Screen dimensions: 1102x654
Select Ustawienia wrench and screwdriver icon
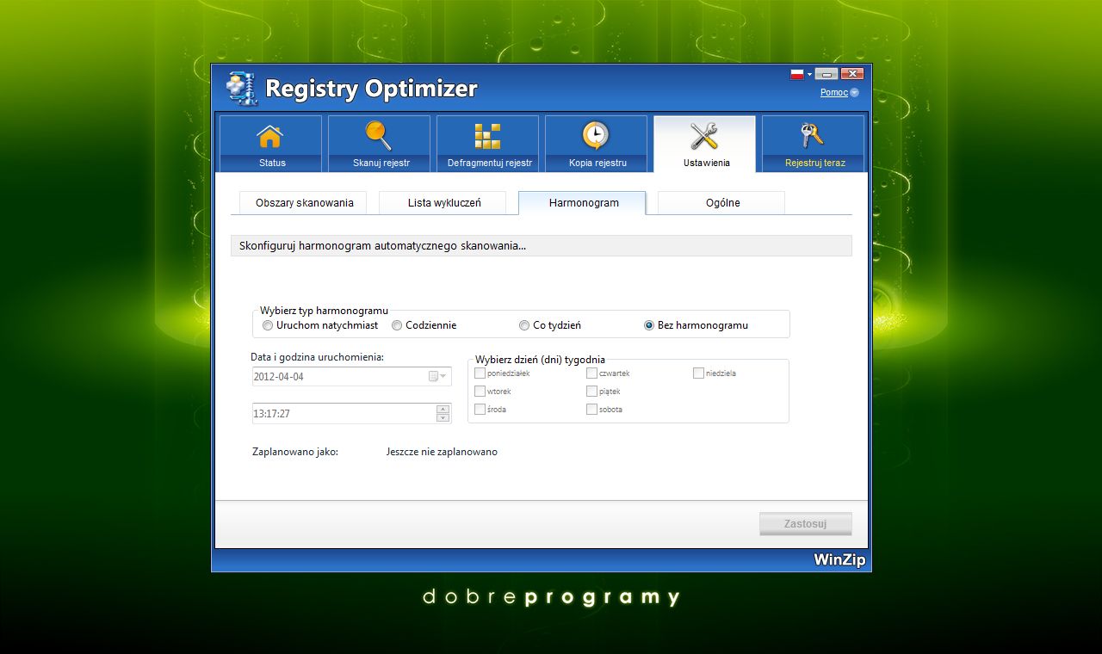tap(704, 136)
